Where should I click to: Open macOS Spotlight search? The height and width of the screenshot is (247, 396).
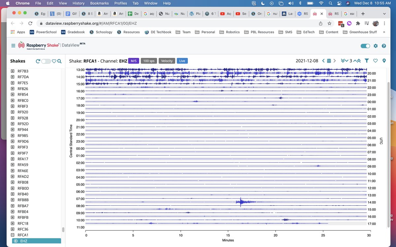click(330, 3)
